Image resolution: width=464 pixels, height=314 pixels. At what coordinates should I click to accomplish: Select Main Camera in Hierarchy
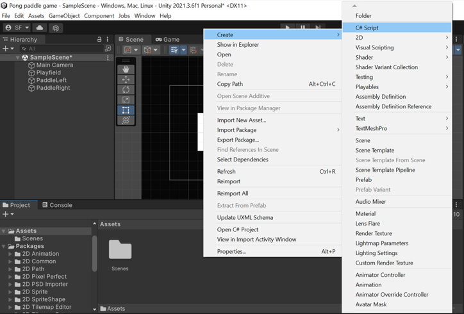(x=54, y=65)
